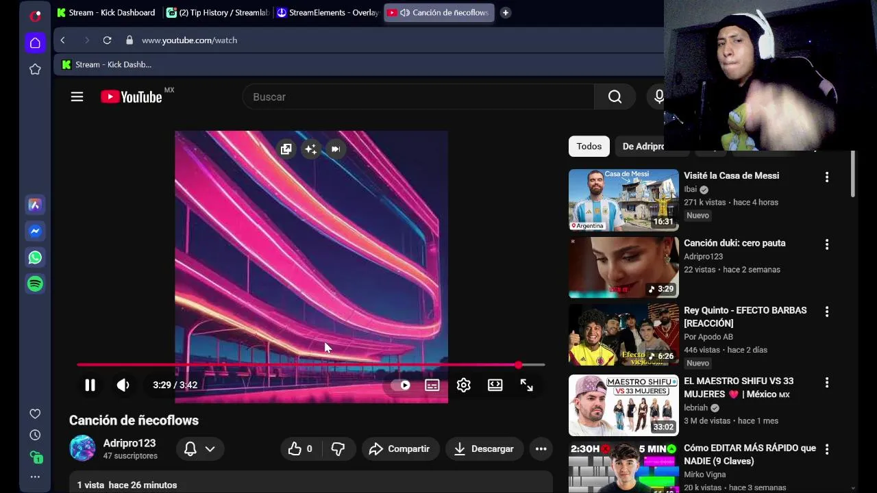Open more actions ellipsis under video

[541, 449]
